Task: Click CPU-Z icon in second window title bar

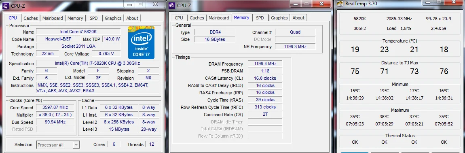Action: pyautogui.click(x=172, y=5)
